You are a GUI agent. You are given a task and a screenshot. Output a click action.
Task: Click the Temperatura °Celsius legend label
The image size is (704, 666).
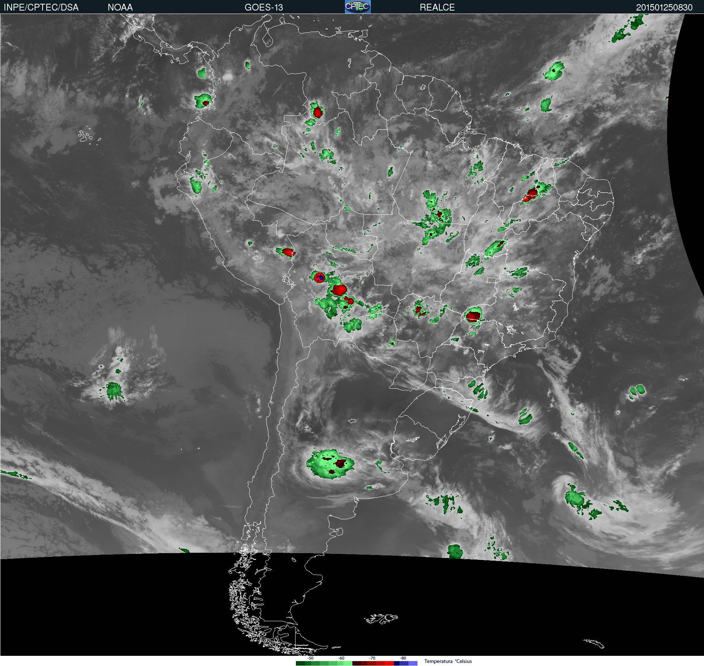(448, 661)
